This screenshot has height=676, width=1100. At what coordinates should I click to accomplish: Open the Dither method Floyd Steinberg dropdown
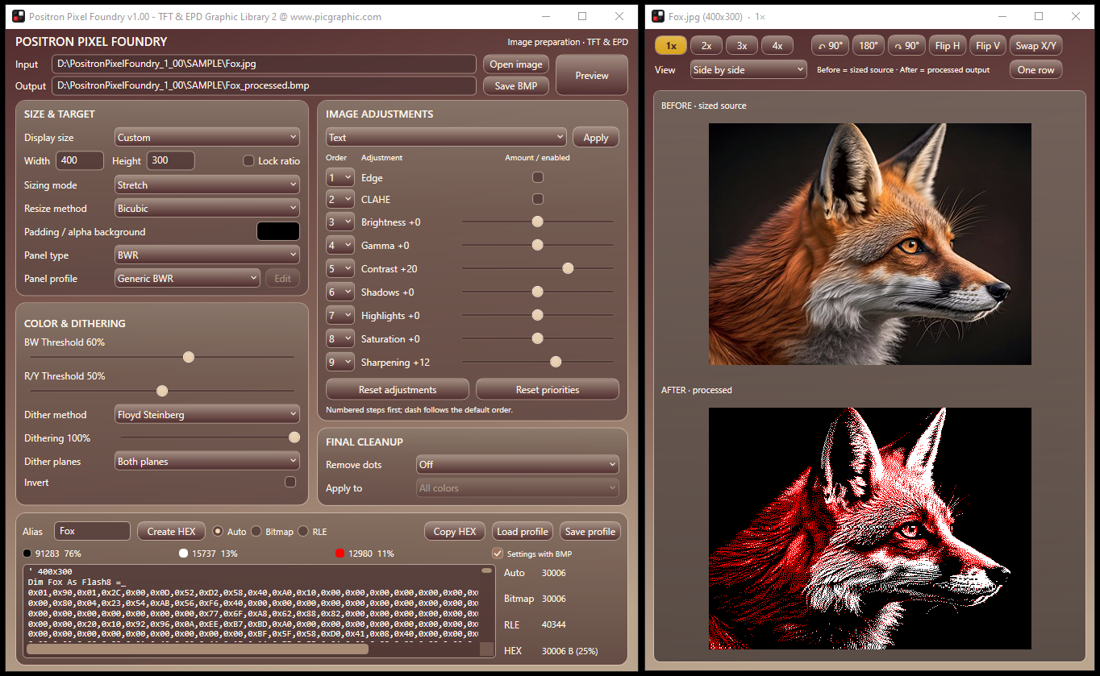coord(207,415)
